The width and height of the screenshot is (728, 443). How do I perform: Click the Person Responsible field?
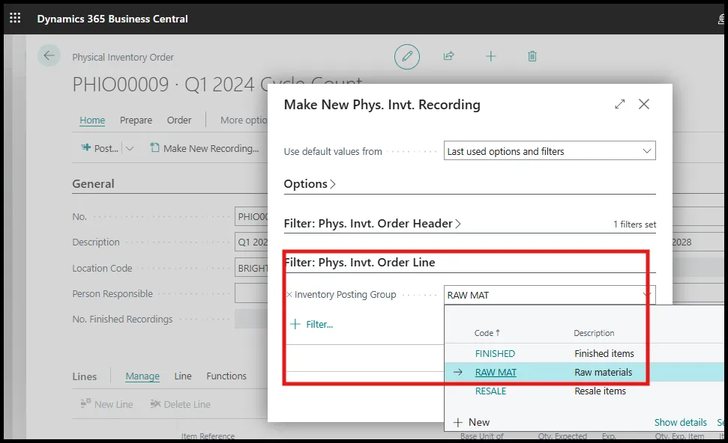(x=251, y=293)
